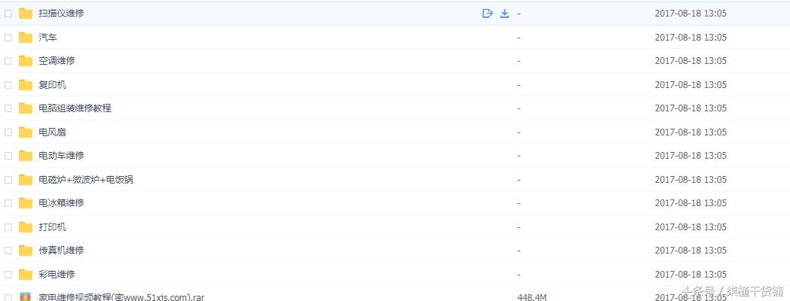Open the 复印机 folder name
Viewport: 790px width, 301px height.
pyautogui.click(x=53, y=84)
